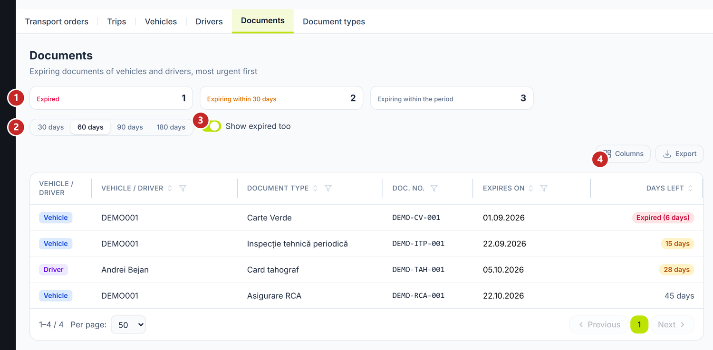Select the 30 days period option

(51, 127)
